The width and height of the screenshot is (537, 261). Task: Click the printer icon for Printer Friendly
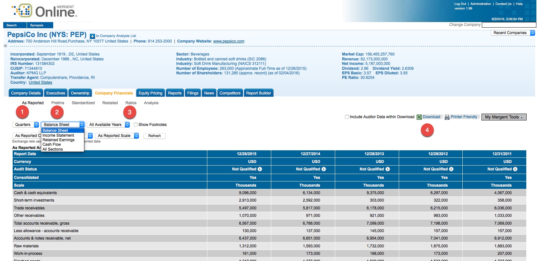[x=447, y=117]
